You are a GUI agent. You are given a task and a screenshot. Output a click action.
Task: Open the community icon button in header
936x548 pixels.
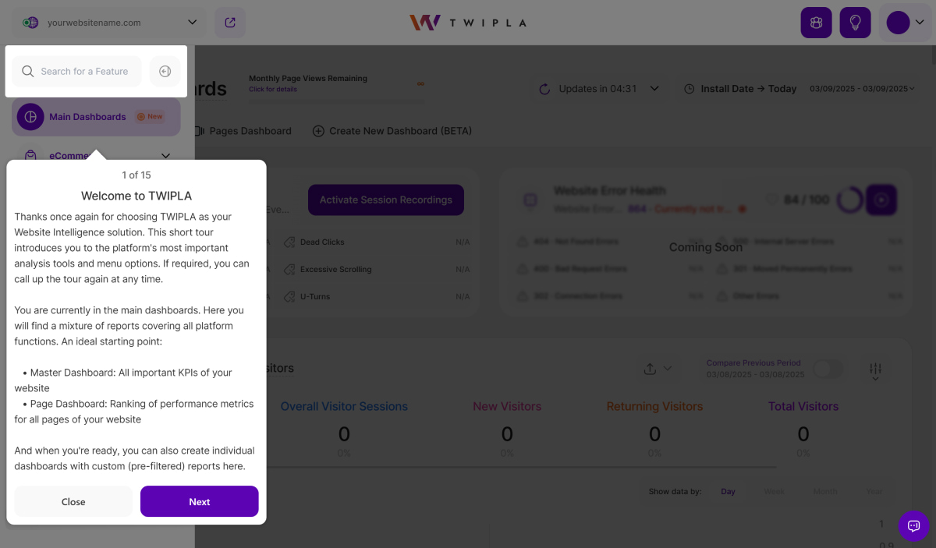pyautogui.click(x=816, y=23)
